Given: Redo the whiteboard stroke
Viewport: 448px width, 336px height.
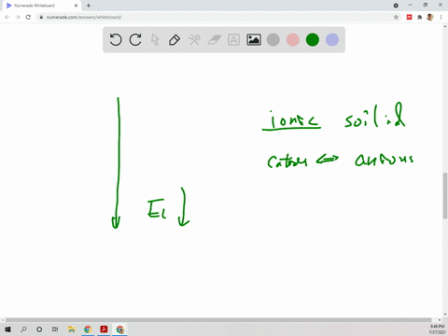Looking at the screenshot, I should pos(135,40).
